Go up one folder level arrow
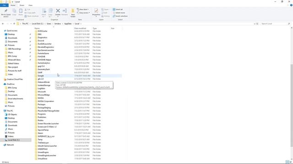The image size is (293, 164). (x=14, y=24)
